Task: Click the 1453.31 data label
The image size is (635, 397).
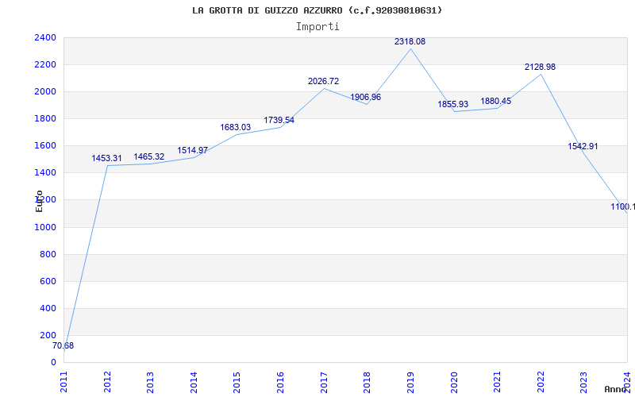Action: click(106, 158)
